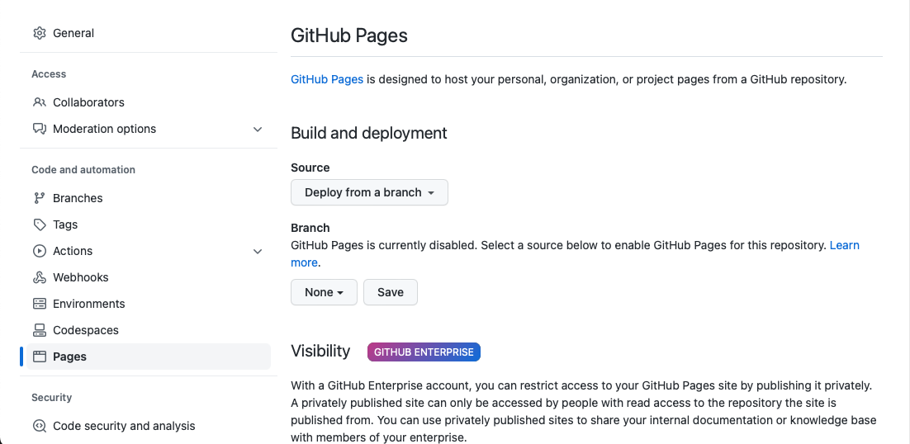Click the Moderation options label
Screen dimensions: 910x444
coord(105,129)
